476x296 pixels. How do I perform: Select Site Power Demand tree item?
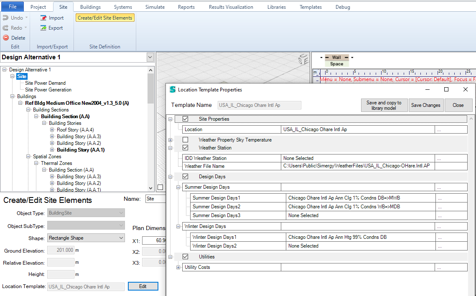tap(45, 83)
